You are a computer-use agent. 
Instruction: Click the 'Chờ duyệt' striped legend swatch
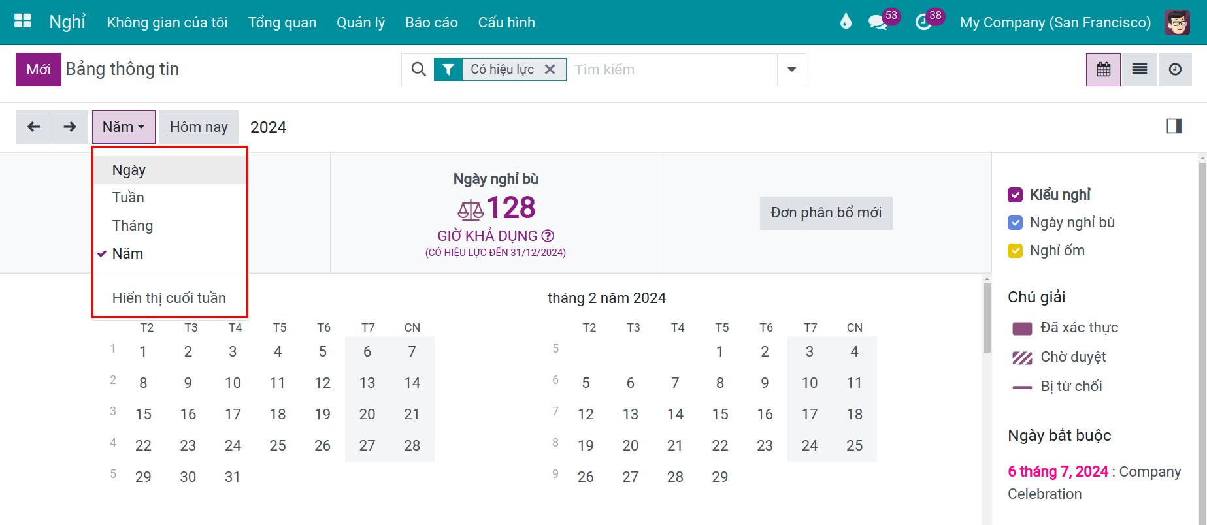coord(1022,358)
